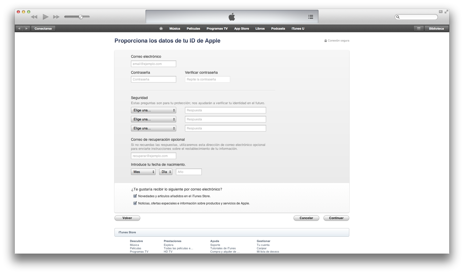Viewport: 464px width, 274px height.
Task: Open the Up Next list icon
Action: click(311, 17)
